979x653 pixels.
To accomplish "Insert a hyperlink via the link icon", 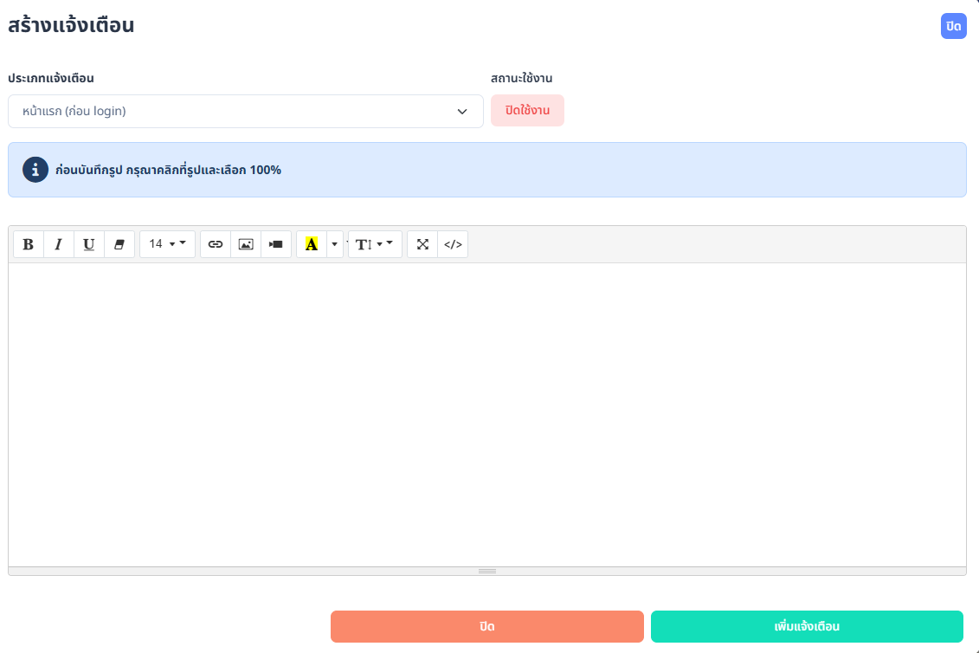I will [x=216, y=244].
